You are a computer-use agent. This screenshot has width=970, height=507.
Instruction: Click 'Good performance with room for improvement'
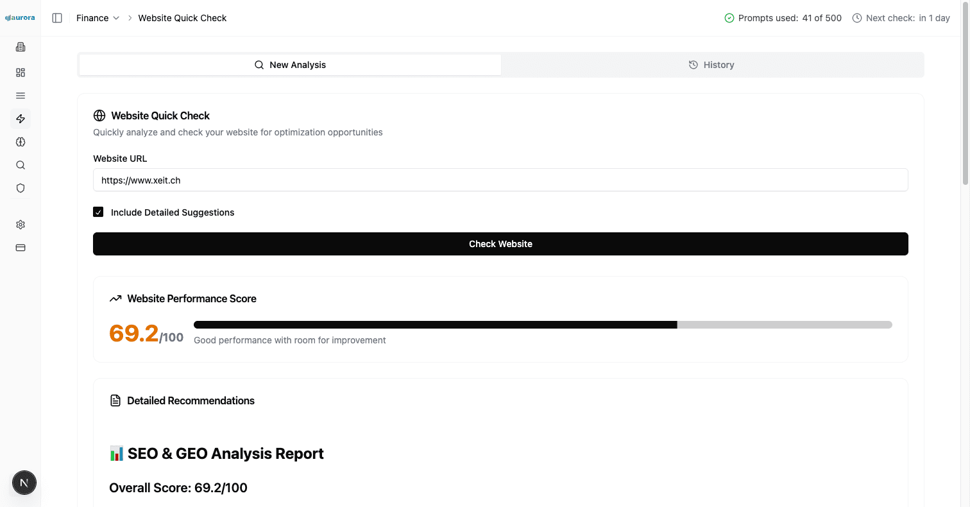290,340
